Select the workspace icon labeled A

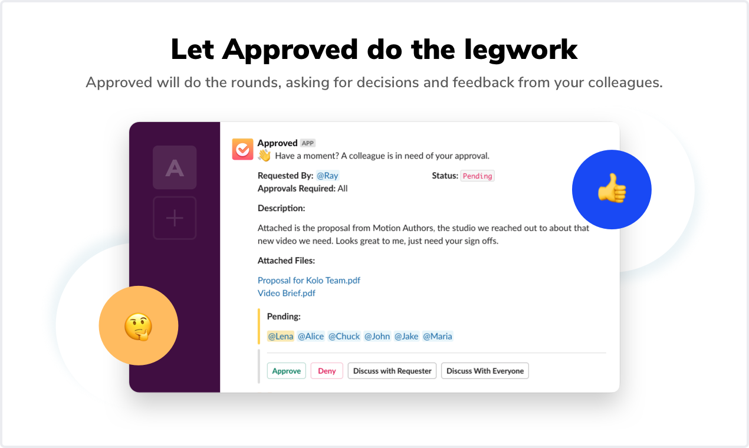(175, 167)
